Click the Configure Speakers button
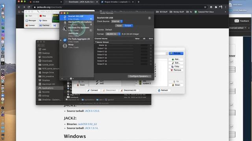Screen dimensions: 252x141 coord(139,76)
